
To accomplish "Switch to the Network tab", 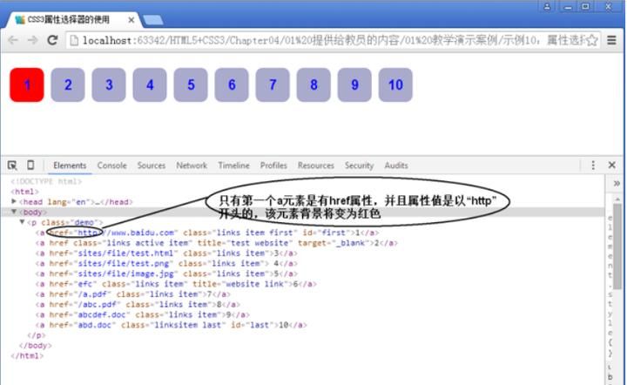I will point(192,165).
